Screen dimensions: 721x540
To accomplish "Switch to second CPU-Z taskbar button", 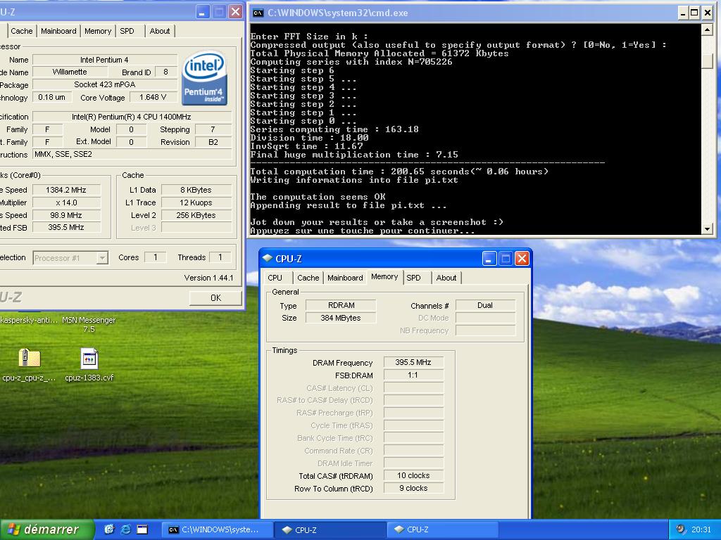I will click(442, 530).
